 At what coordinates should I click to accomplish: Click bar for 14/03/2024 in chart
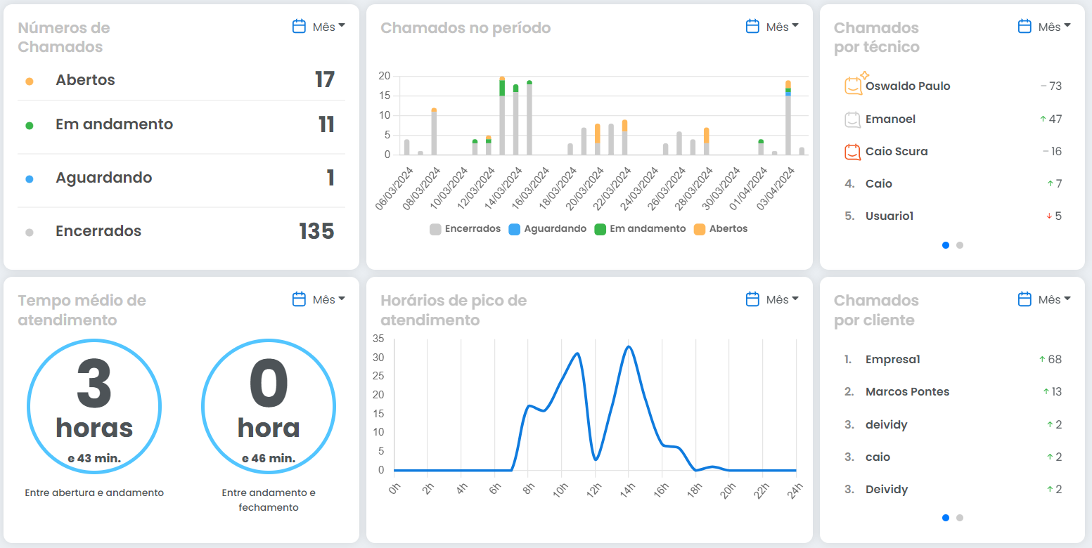[515, 119]
